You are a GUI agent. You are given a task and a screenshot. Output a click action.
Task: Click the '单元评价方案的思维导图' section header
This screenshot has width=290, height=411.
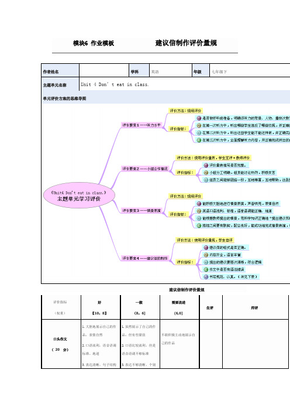[x=64, y=98]
